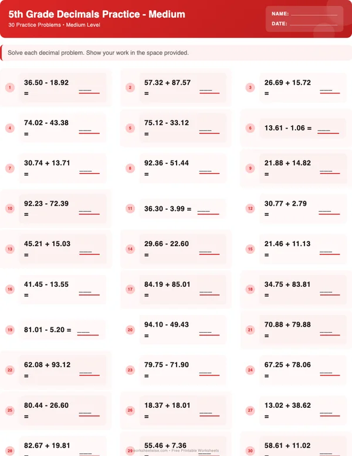Click the number 26 circle badge
The width and height of the screenshot is (352, 456).
point(130,410)
